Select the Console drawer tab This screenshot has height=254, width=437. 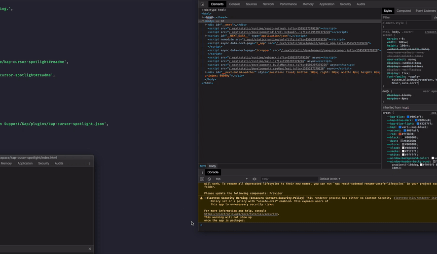(213, 172)
